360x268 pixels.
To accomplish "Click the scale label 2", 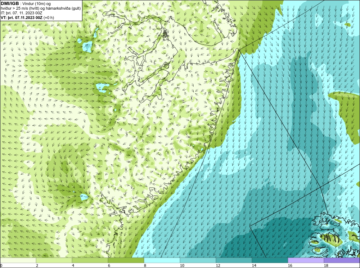I will point(37,265).
